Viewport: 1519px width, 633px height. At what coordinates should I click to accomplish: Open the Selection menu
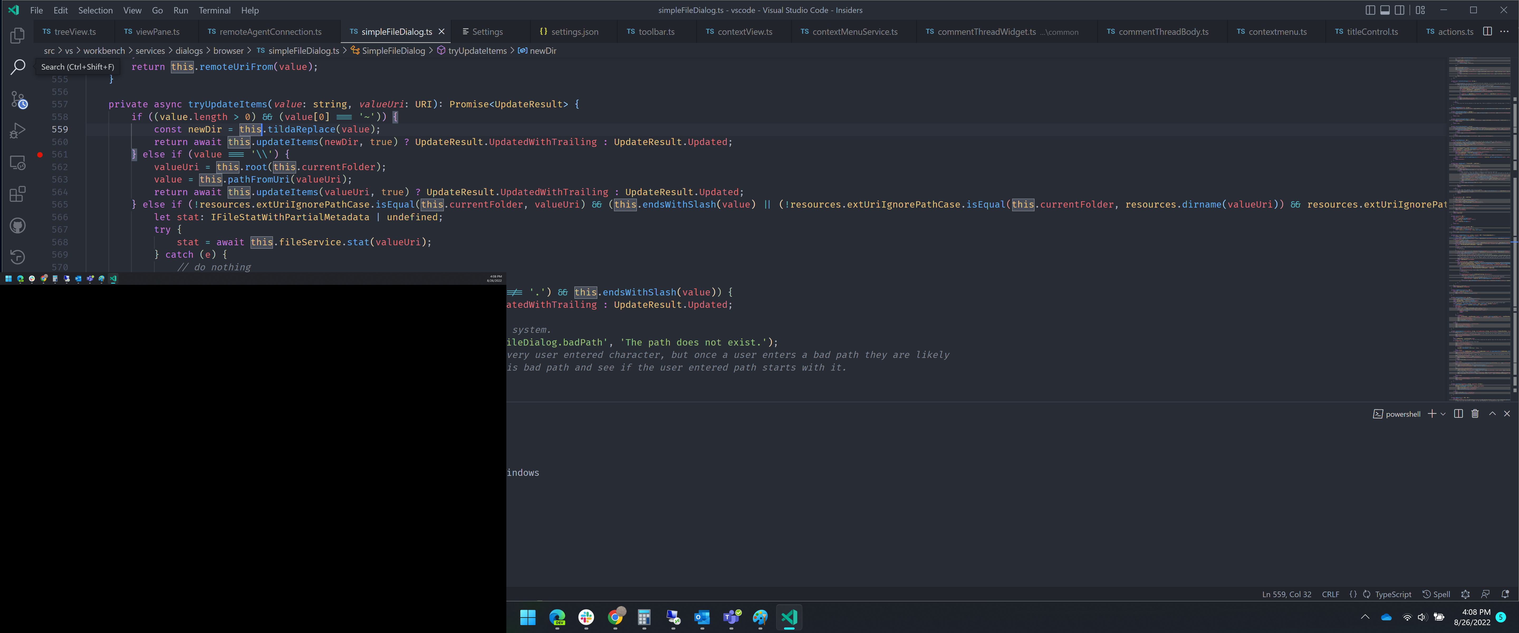point(95,10)
